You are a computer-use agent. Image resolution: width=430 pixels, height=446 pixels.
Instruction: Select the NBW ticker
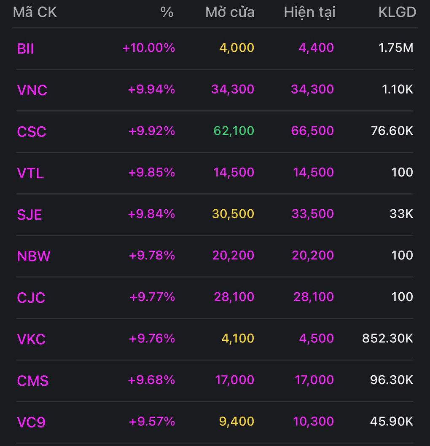click(34, 256)
